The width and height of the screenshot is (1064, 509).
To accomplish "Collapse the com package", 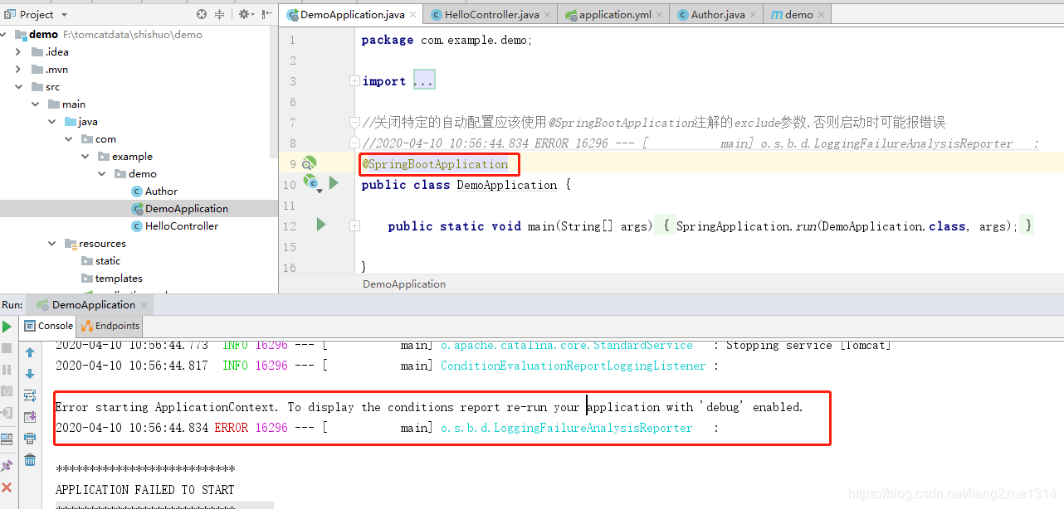I will click(x=69, y=138).
